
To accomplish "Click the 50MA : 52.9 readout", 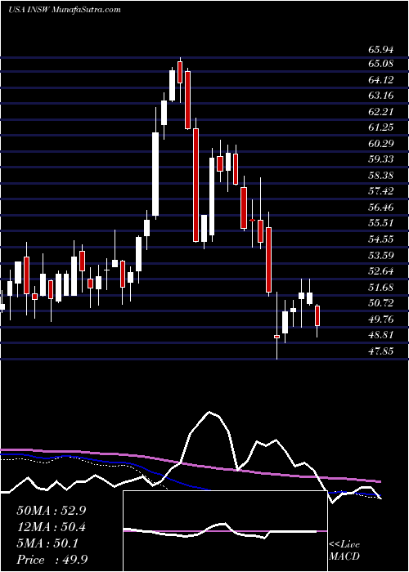I will tap(51, 511).
